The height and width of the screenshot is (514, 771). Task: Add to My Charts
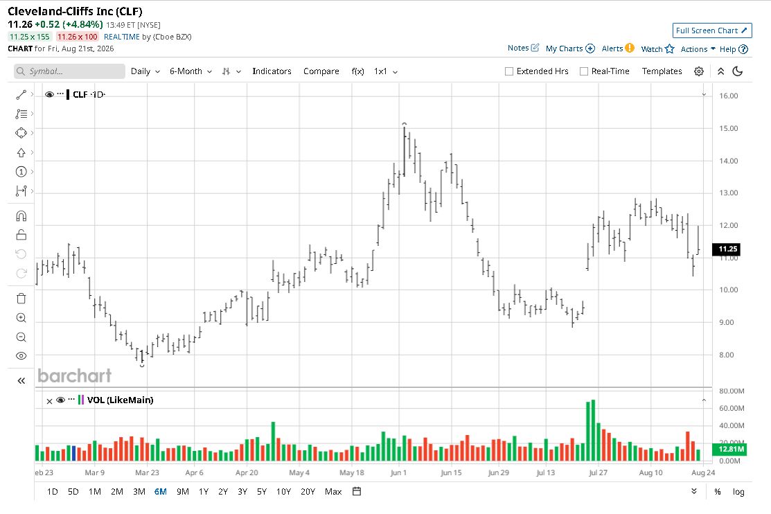pos(570,48)
